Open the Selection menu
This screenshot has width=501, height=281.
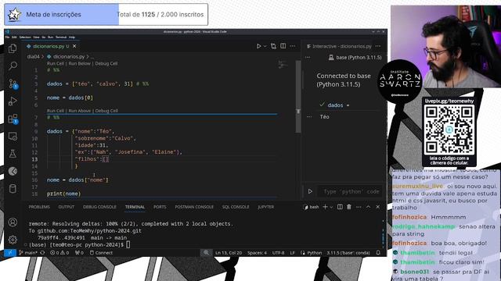point(25,37)
